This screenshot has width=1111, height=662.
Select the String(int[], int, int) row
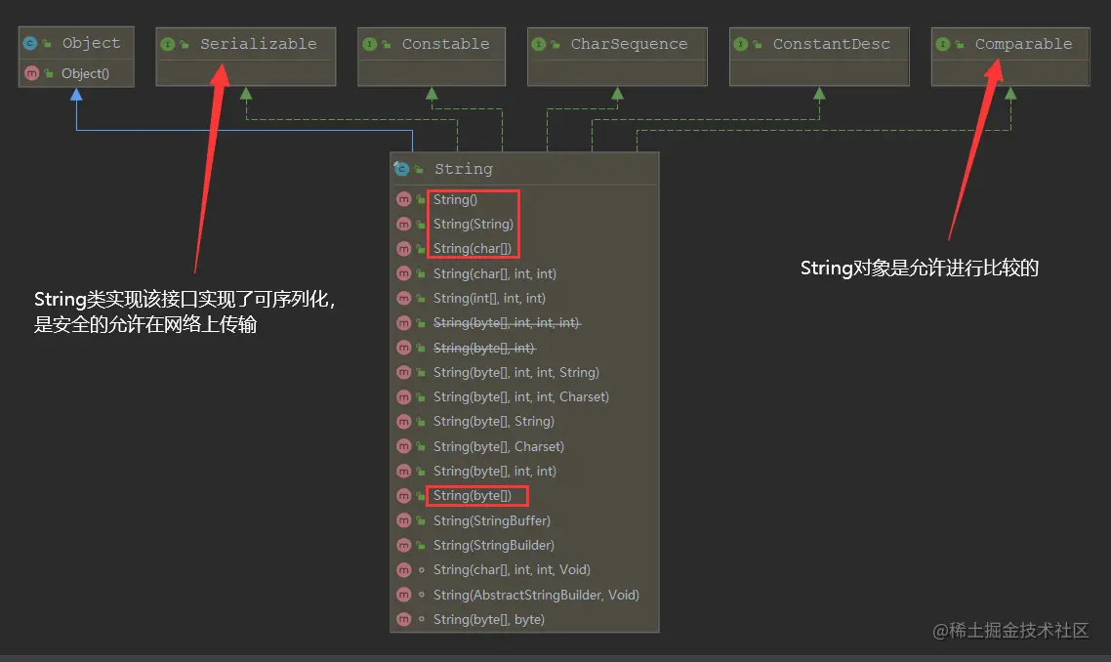[524, 299]
